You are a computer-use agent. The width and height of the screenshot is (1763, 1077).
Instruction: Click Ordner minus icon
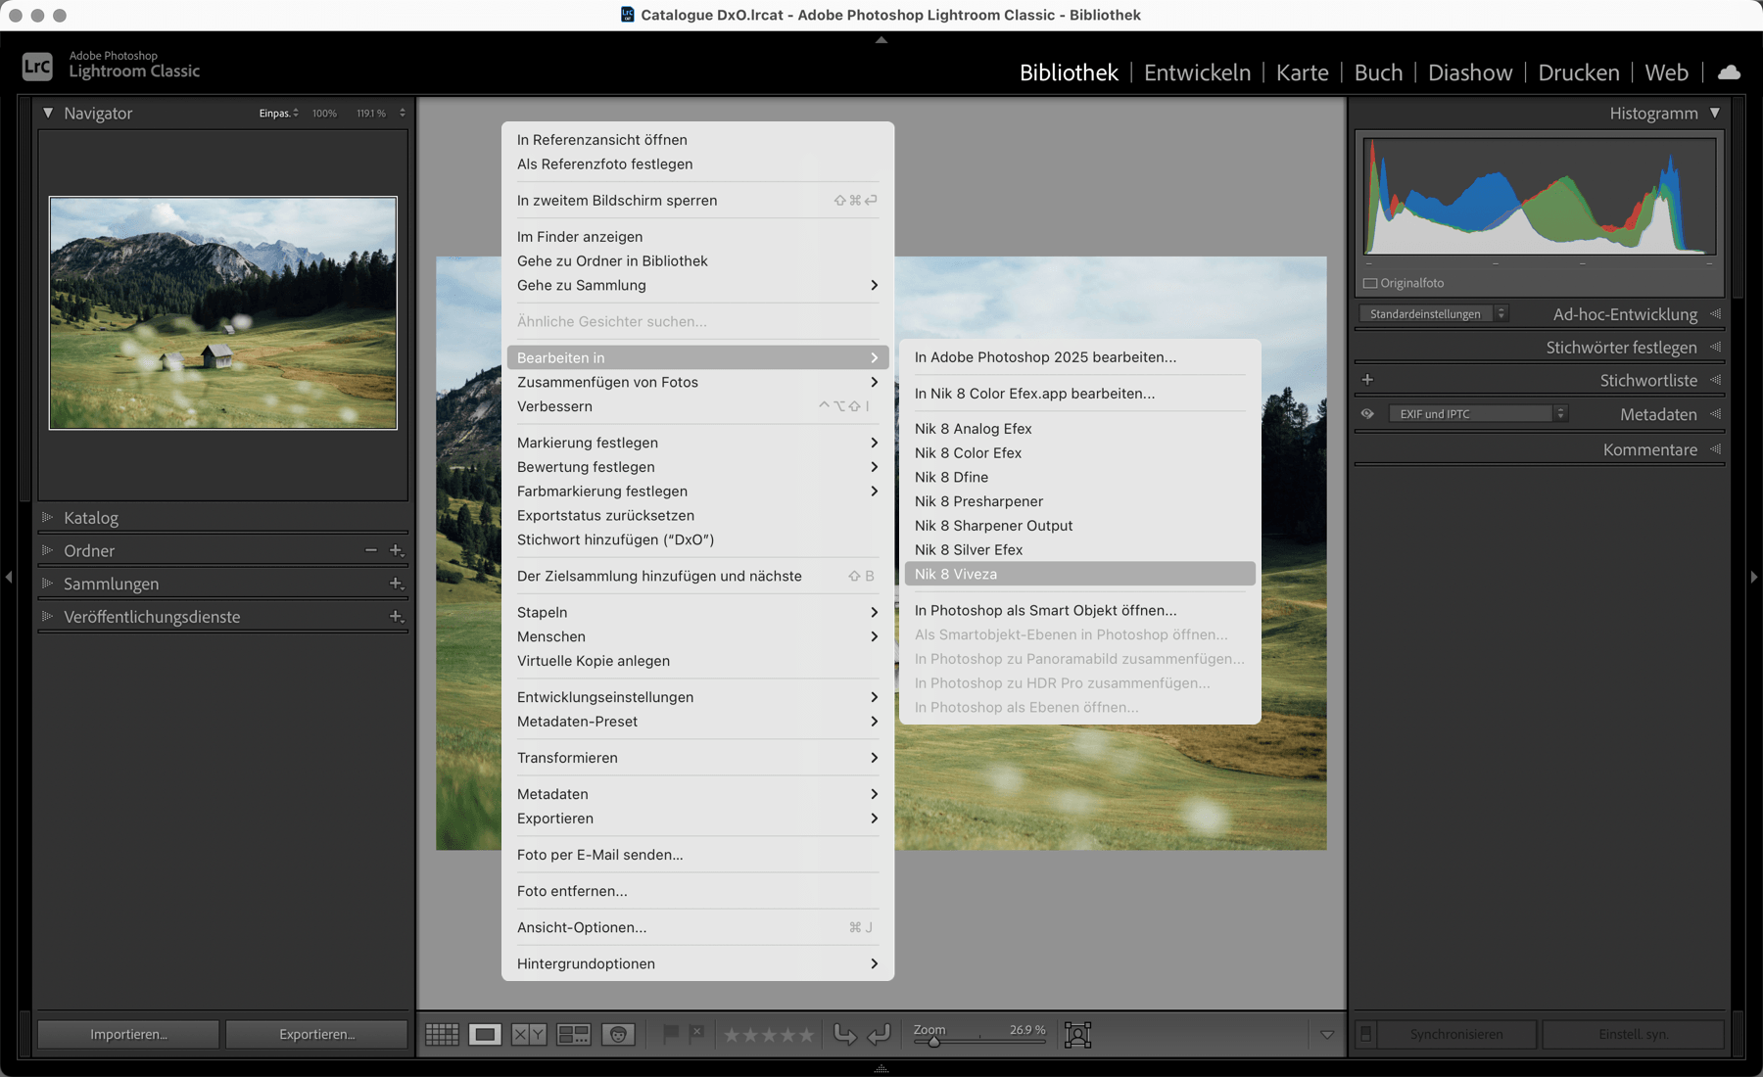pyautogui.click(x=371, y=550)
